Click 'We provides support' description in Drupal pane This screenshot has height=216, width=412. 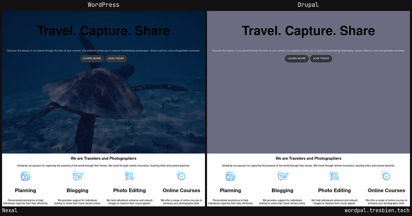pos(283,202)
